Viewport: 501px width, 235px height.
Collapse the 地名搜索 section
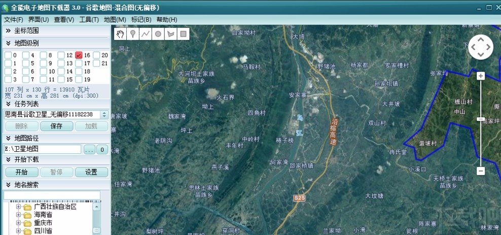pyautogui.click(x=8, y=185)
